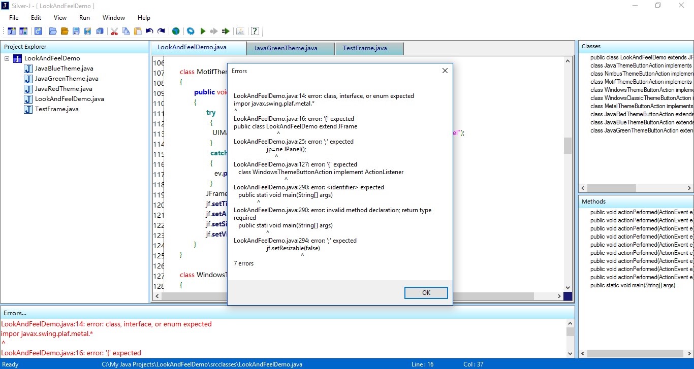Viewport: 694px width, 369px height.
Task: Open the Run menu
Action: point(84,18)
